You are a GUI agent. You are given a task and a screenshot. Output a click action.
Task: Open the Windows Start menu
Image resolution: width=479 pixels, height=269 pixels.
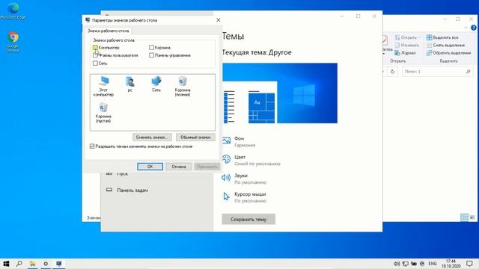point(6,264)
